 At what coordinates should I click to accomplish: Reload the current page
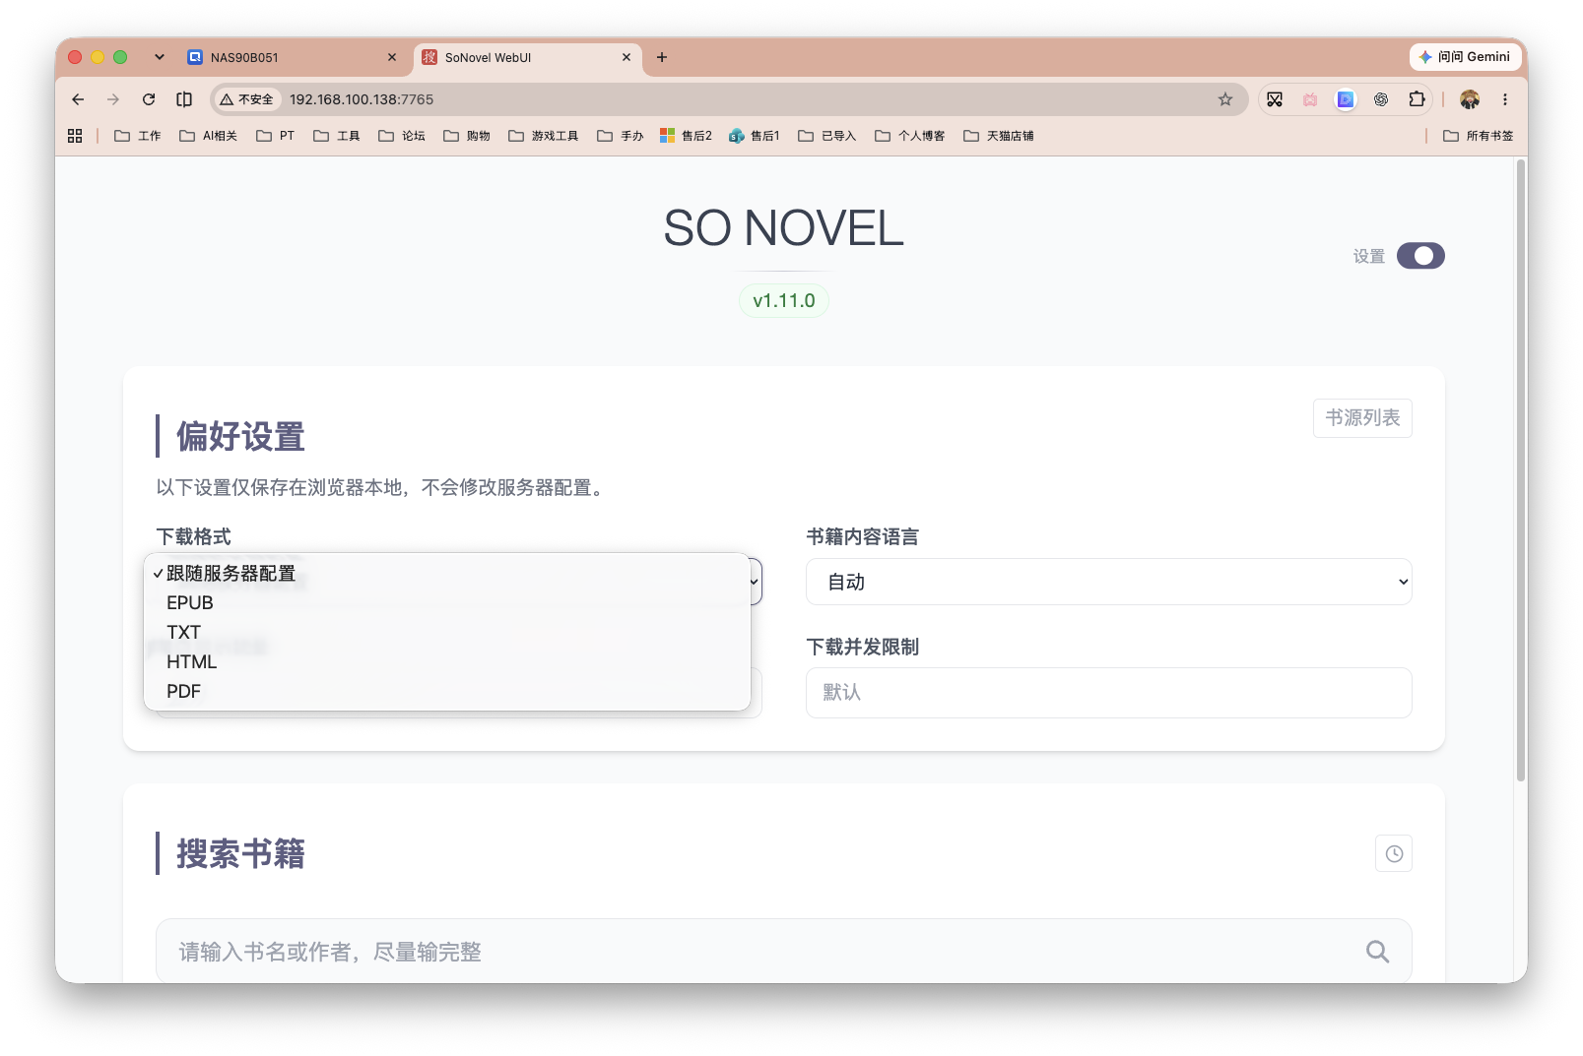coord(149,99)
